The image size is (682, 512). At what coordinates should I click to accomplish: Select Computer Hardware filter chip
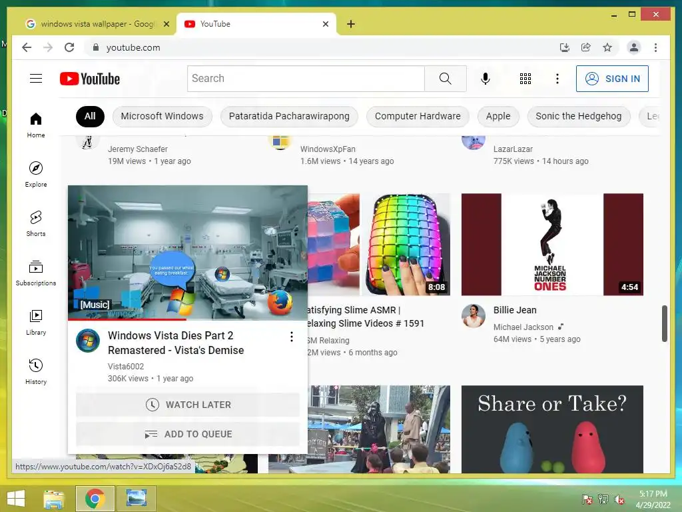point(418,116)
